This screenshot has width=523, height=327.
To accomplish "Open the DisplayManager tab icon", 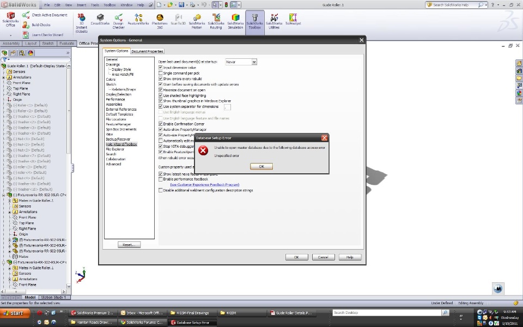I will 31,53.
